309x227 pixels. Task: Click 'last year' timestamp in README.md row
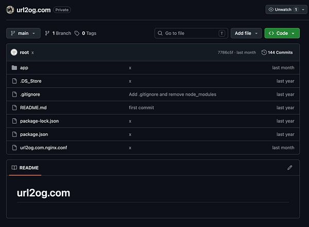pyautogui.click(x=285, y=108)
